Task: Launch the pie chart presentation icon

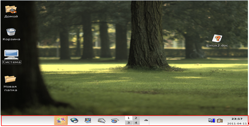Action: [x=115, y=121]
